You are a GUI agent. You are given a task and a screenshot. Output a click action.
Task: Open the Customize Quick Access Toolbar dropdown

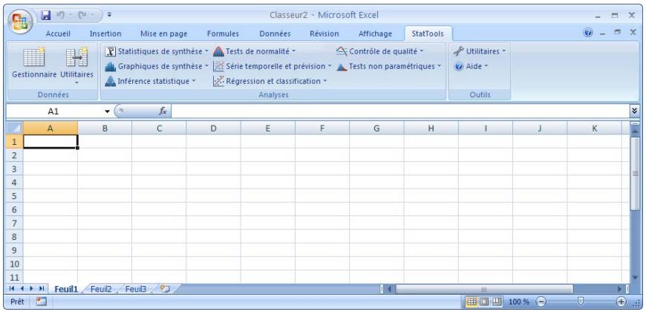point(109,16)
